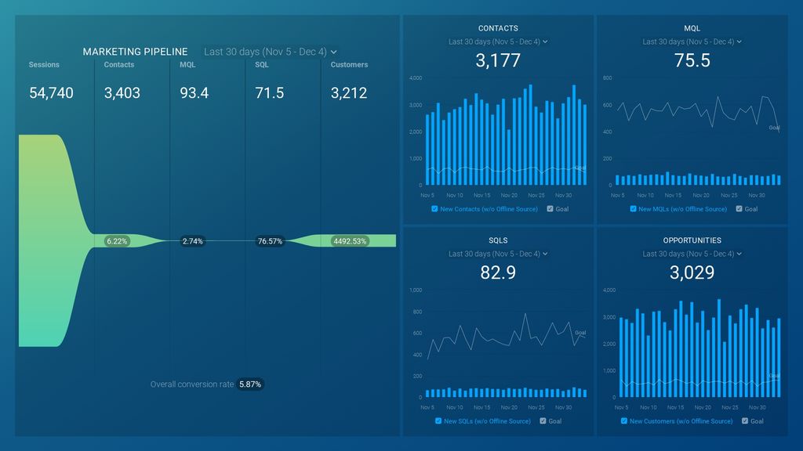Select the Customers metric value 3,212
The height and width of the screenshot is (451, 803).
click(348, 93)
